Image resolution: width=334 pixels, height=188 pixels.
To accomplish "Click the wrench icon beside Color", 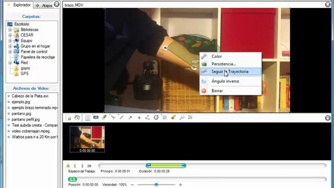I will coord(204,56).
